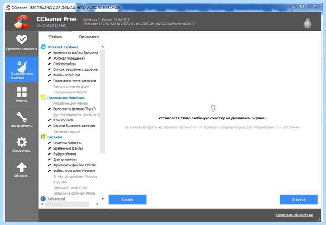326x225 pixels.
Task: Click version text v5.65.7632 (64-bit)
Action: coord(52,25)
